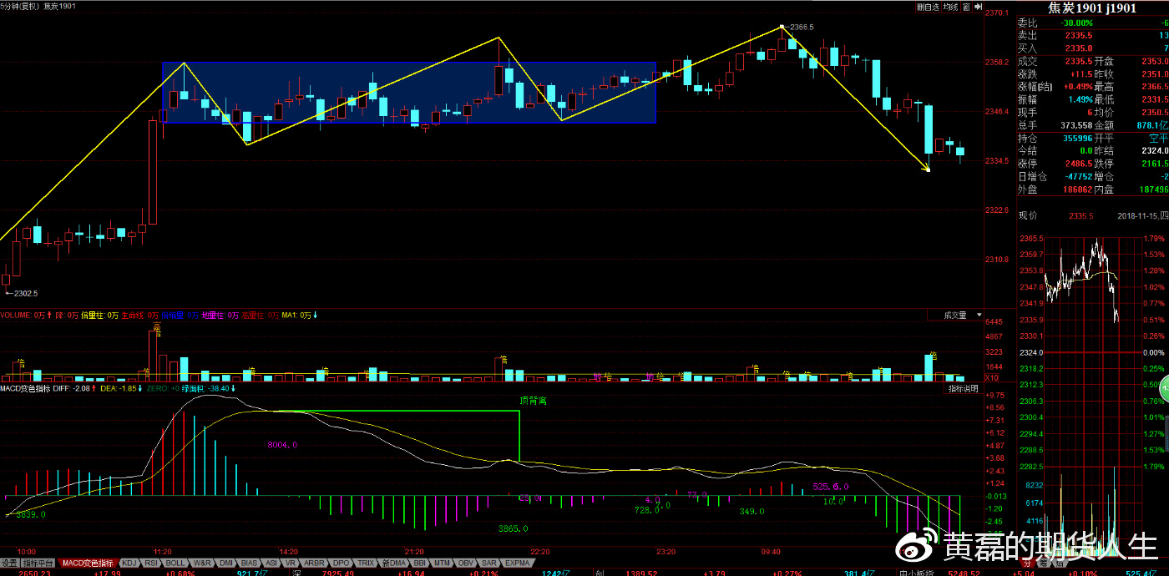Screen dimensions: 1169x576
Task: Switch to the KDJ indicator tab
Action: point(129,563)
